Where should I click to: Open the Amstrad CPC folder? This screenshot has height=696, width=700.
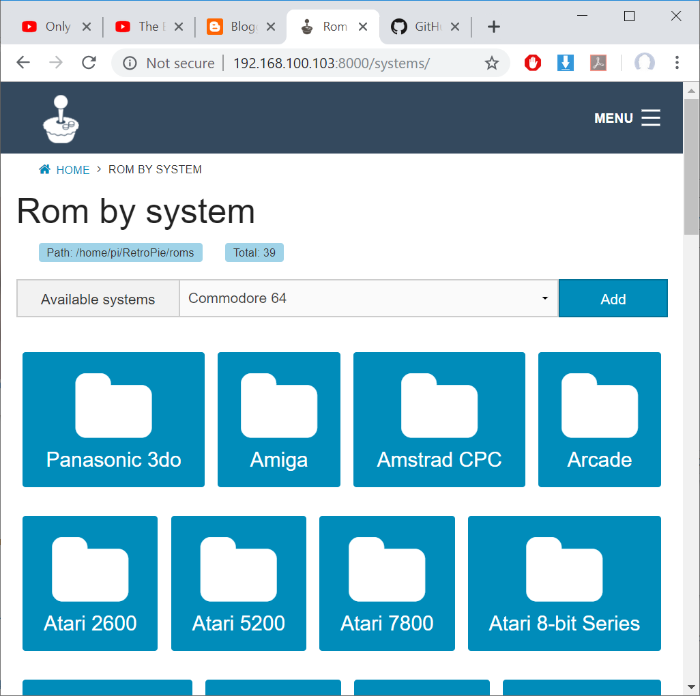(x=439, y=419)
